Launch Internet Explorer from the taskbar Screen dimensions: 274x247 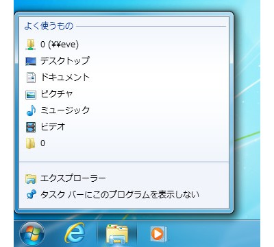pyautogui.click(x=75, y=233)
